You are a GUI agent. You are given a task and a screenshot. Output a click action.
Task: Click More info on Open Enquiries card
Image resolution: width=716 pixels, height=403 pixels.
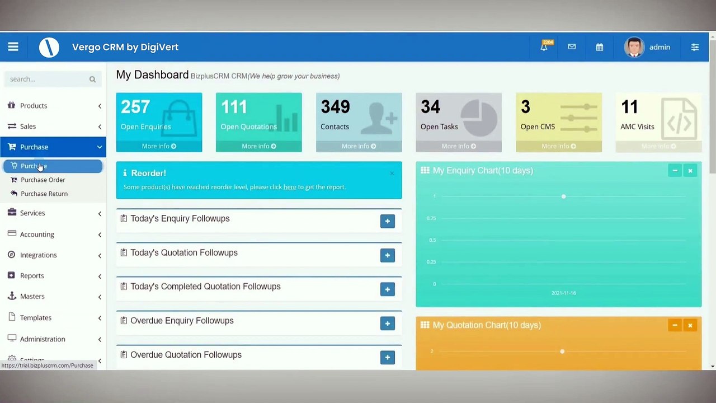pos(159,146)
